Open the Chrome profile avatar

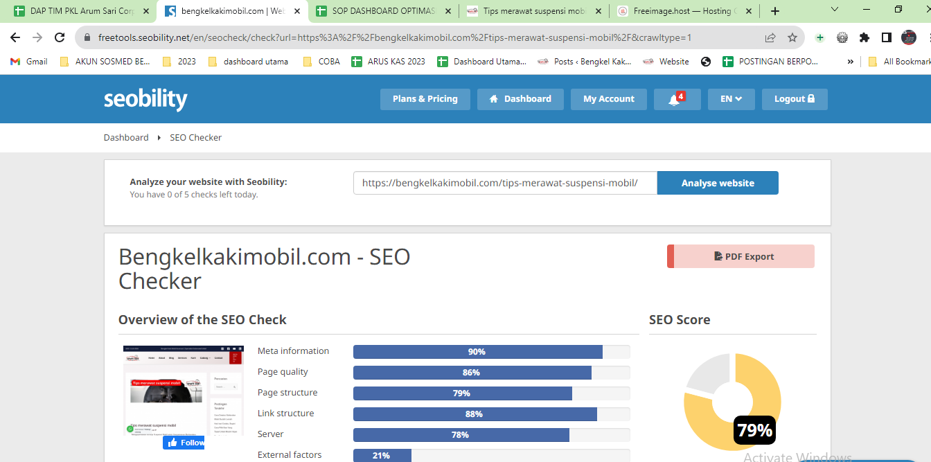909,37
